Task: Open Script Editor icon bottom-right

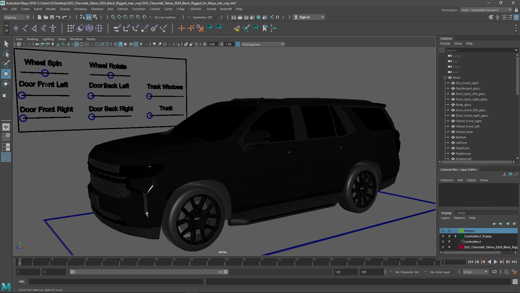Action: point(515,282)
